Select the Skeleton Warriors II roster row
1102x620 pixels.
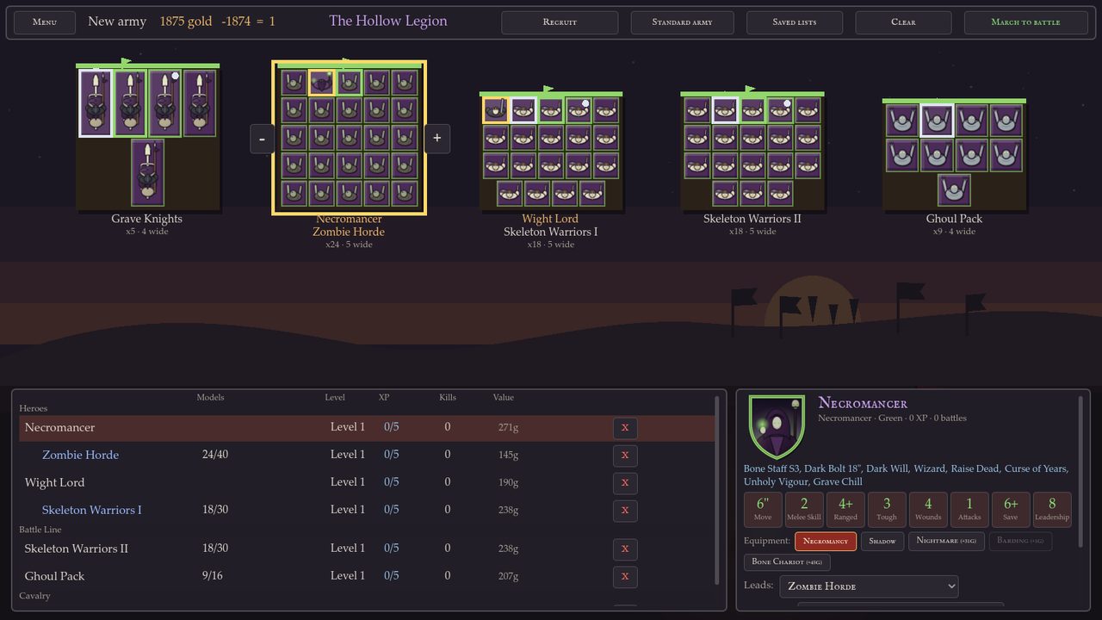tap(367, 549)
